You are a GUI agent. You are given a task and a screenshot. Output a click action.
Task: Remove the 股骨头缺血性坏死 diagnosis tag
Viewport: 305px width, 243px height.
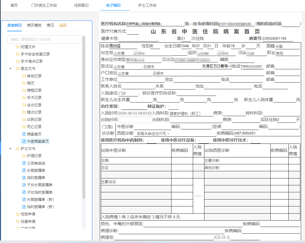click(168, 134)
